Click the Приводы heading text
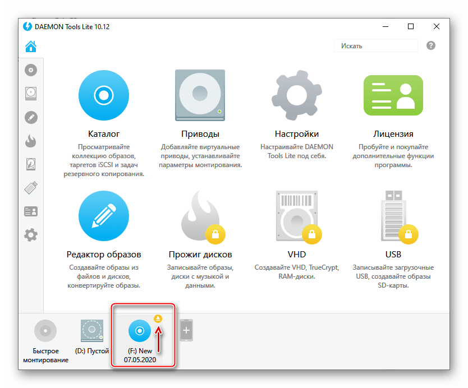Image resolution: width=468 pixels, height=388 pixels. coord(200,134)
